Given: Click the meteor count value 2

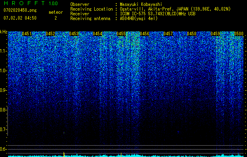Looking at the screenshot, I should point(56,18).
